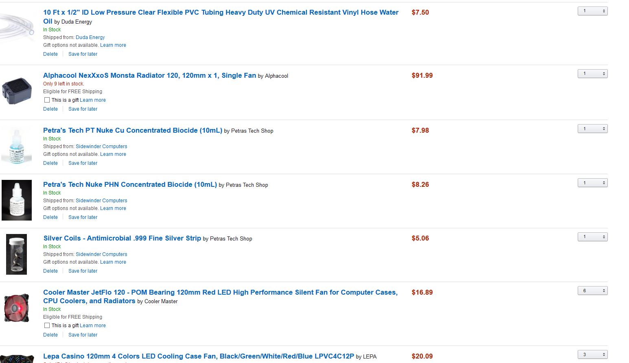Viewport: 629px width, 363px height.
Task: Open the PT Nuke Cu biocide bottle image
Action: 17,146
